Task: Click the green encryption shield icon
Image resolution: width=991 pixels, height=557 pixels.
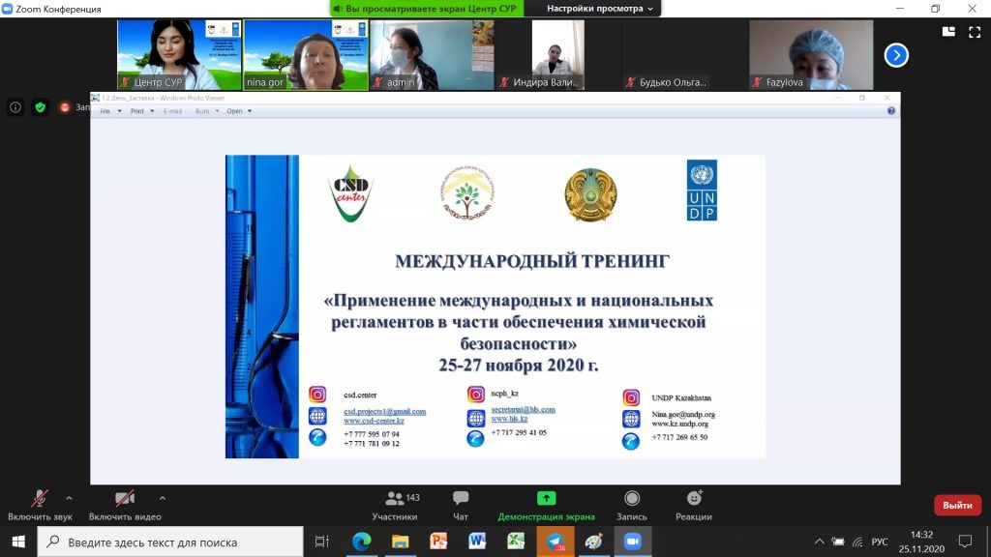Action: [x=40, y=107]
